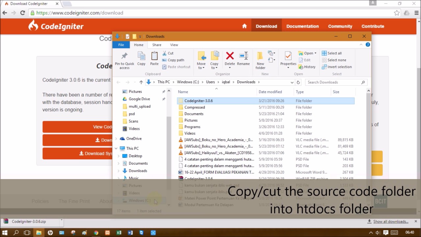Switch to the Share ribbon tab

click(157, 45)
